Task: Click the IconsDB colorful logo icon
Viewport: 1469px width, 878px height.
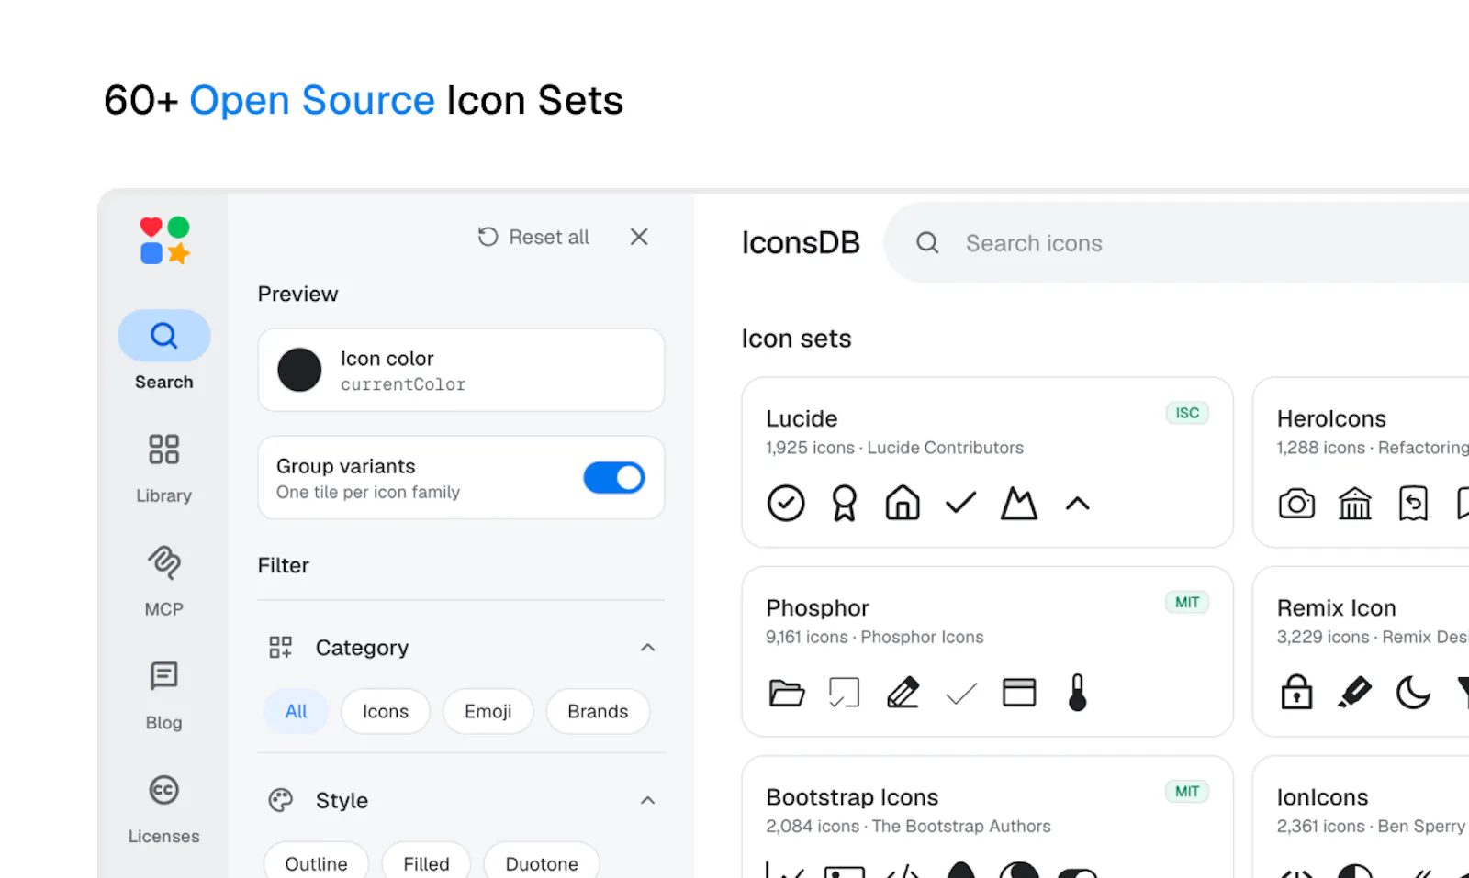Action: click(164, 240)
